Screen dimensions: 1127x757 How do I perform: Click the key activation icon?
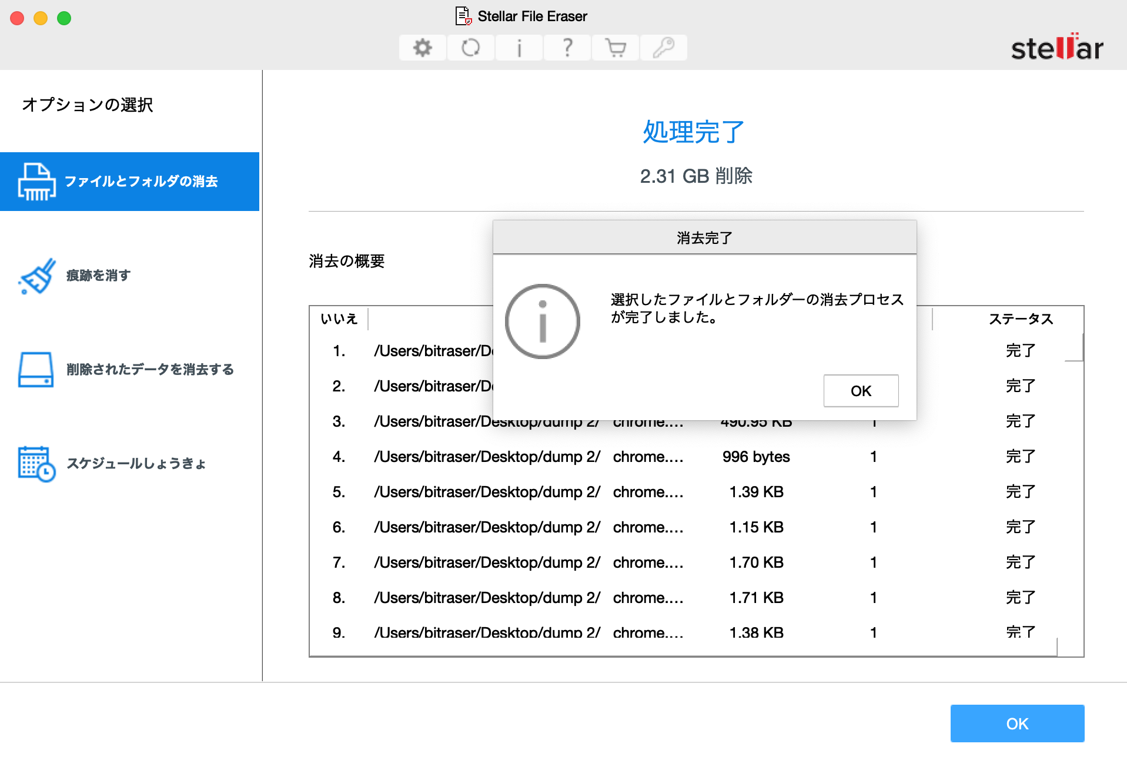coord(663,48)
